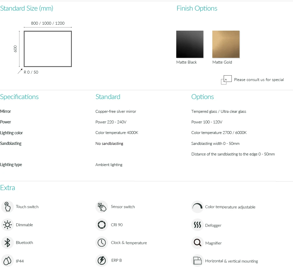Click the Horizontal & vertical mounting icon
The image size is (293, 278).
click(x=197, y=261)
